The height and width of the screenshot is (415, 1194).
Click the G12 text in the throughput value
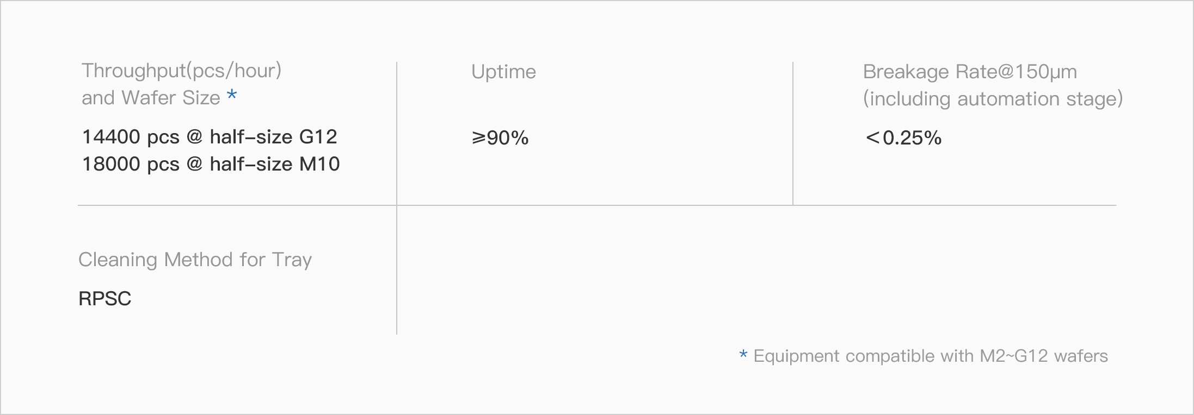(318, 137)
